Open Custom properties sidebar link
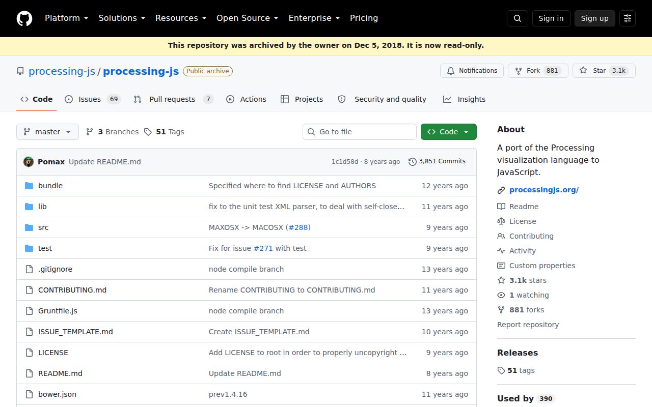This screenshot has width=652, height=407. tap(542, 266)
